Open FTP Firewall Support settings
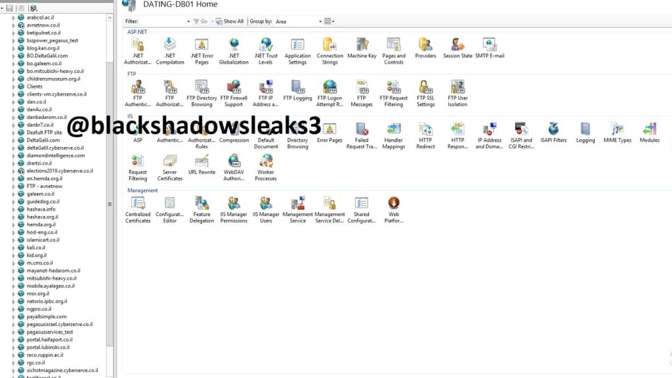Image resolution: width=672 pixels, height=378 pixels. click(234, 88)
